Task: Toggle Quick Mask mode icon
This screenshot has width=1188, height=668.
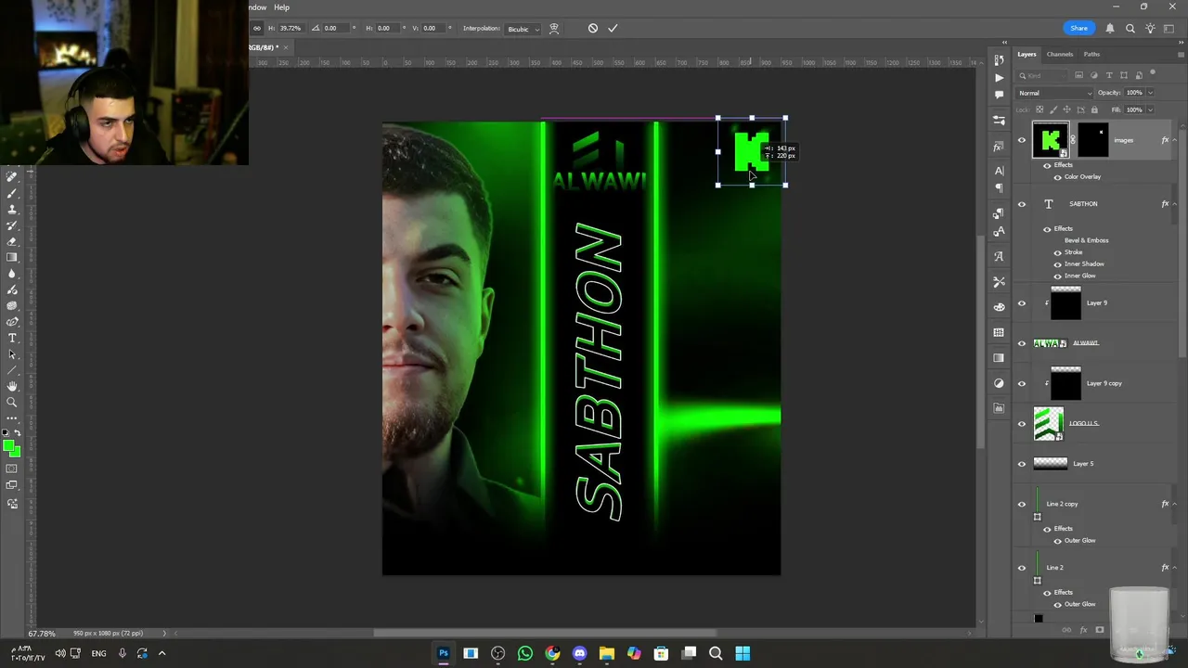Action: tap(12, 469)
